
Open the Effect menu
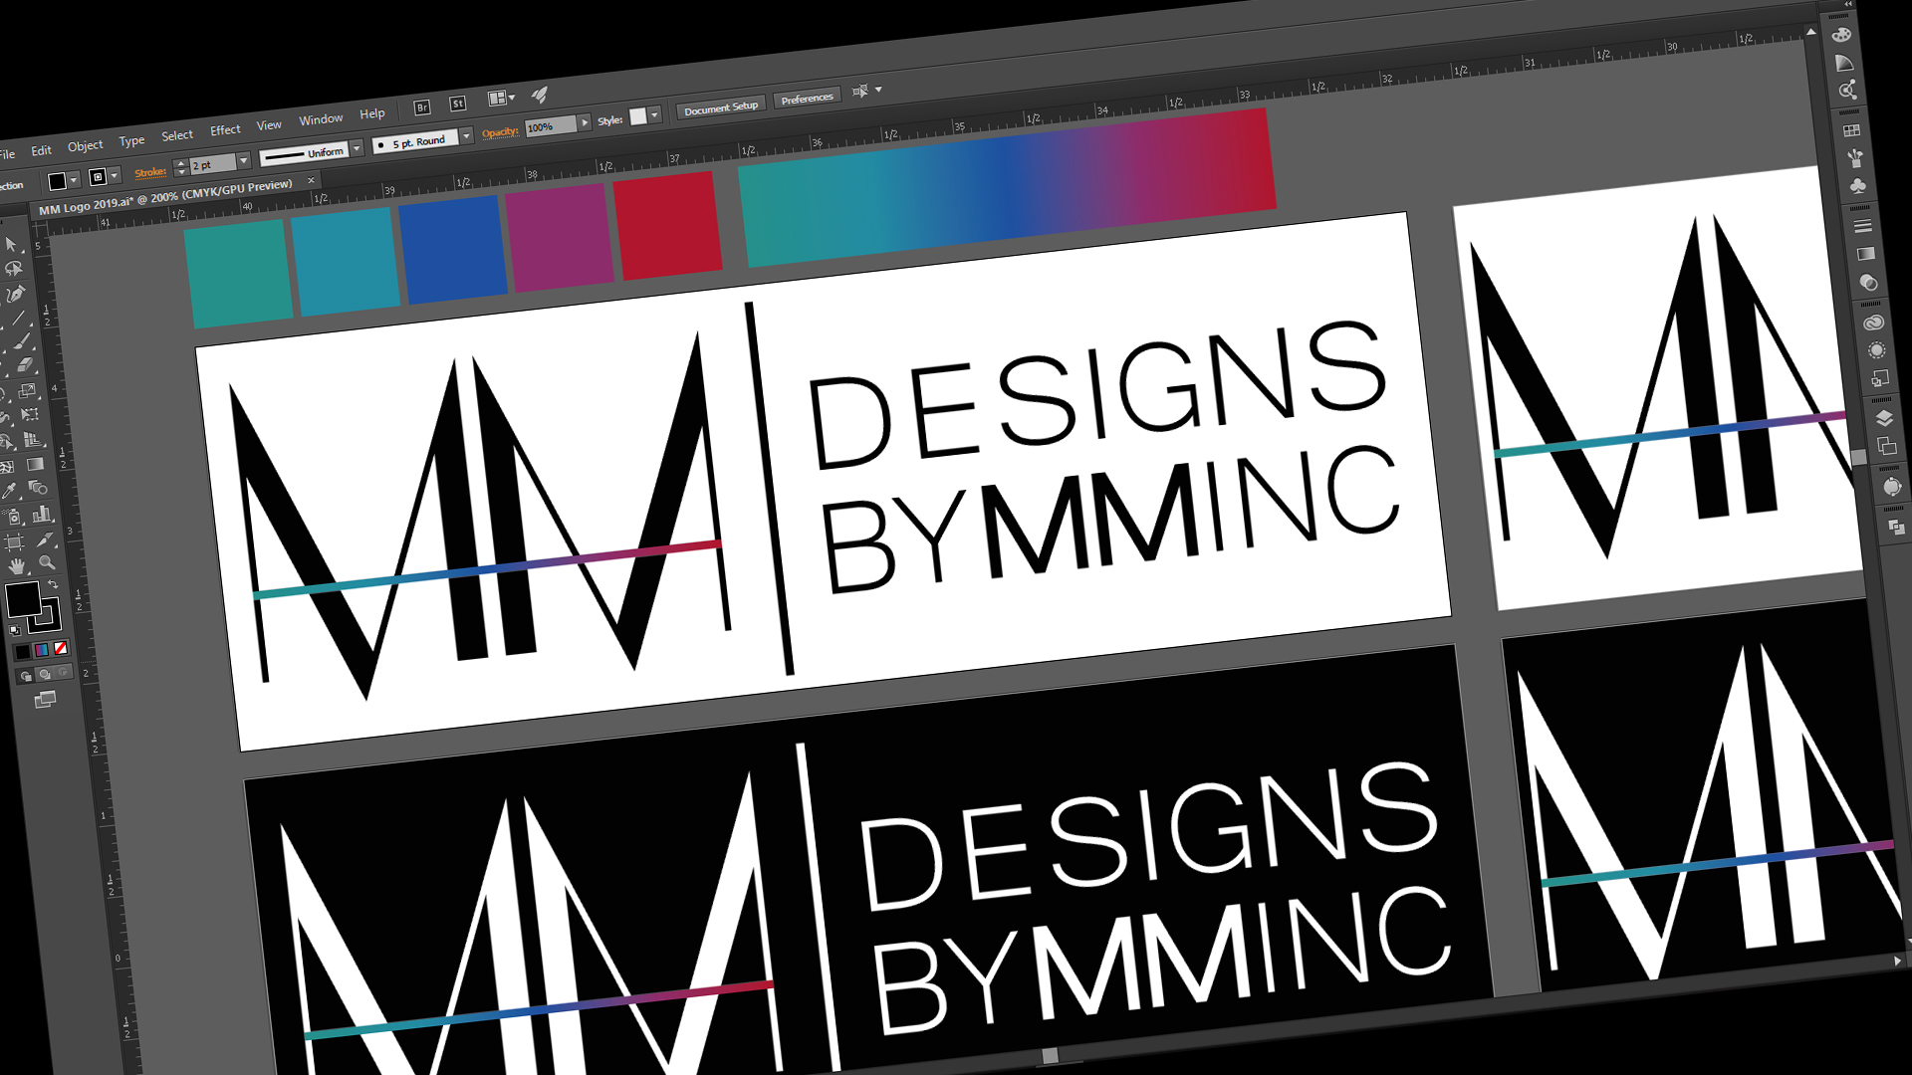[224, 128]
